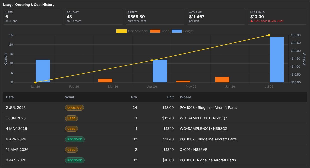The height and width of the screenshot is (168, 310).
Task: Click the Jun 26 orange Used bar
Action: [222, 80]
